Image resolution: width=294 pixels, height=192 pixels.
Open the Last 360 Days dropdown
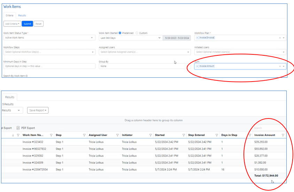[x=131, y=38]
